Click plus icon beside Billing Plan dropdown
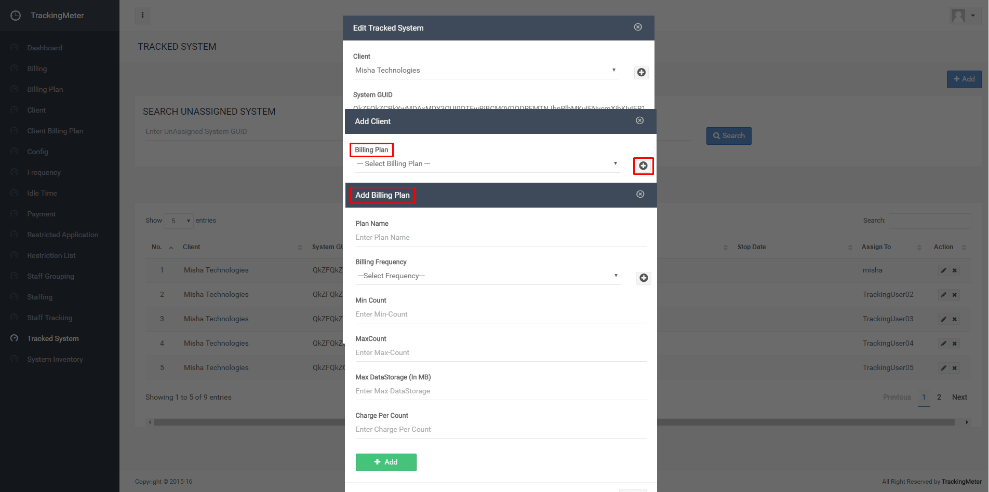Screen dimensions: 989x492 point(643,166)
